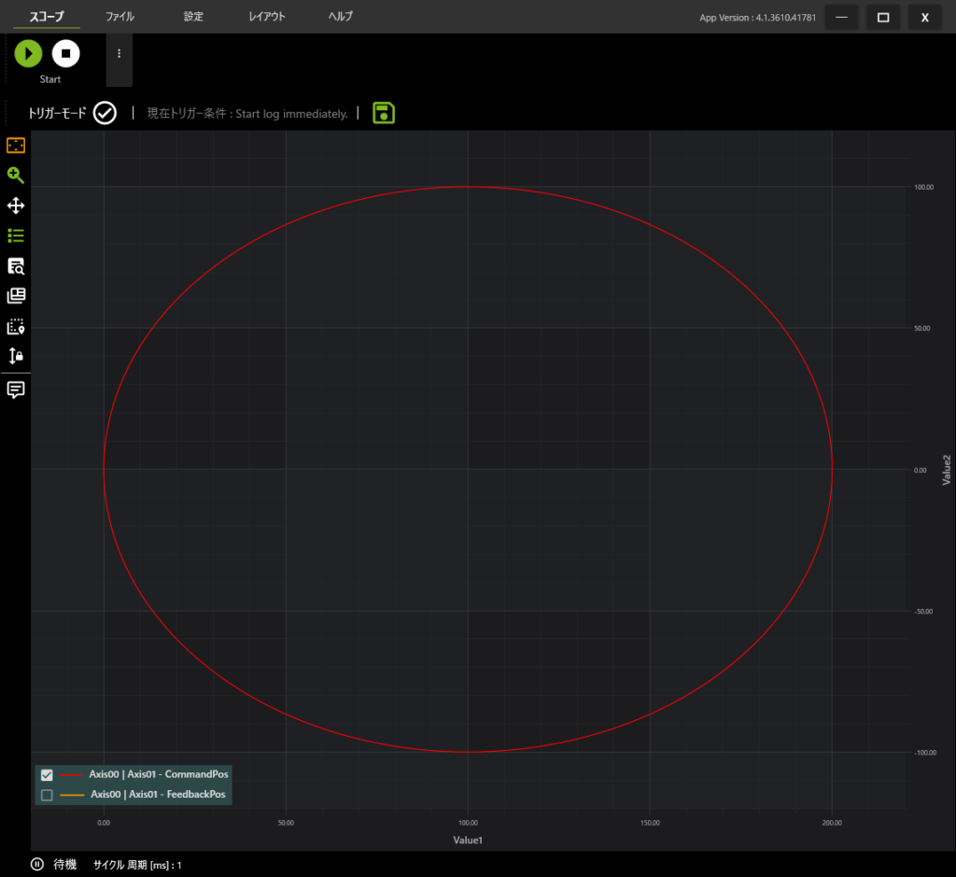
Task: Select the pan move arrows tool
Action: coord(16,205)
